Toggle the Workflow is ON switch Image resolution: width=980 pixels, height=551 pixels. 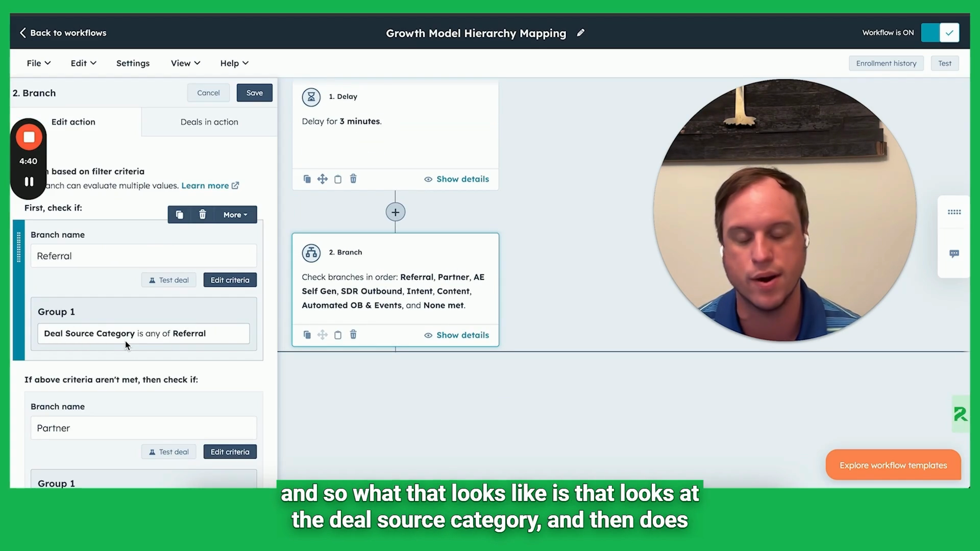tap(940, 33)
